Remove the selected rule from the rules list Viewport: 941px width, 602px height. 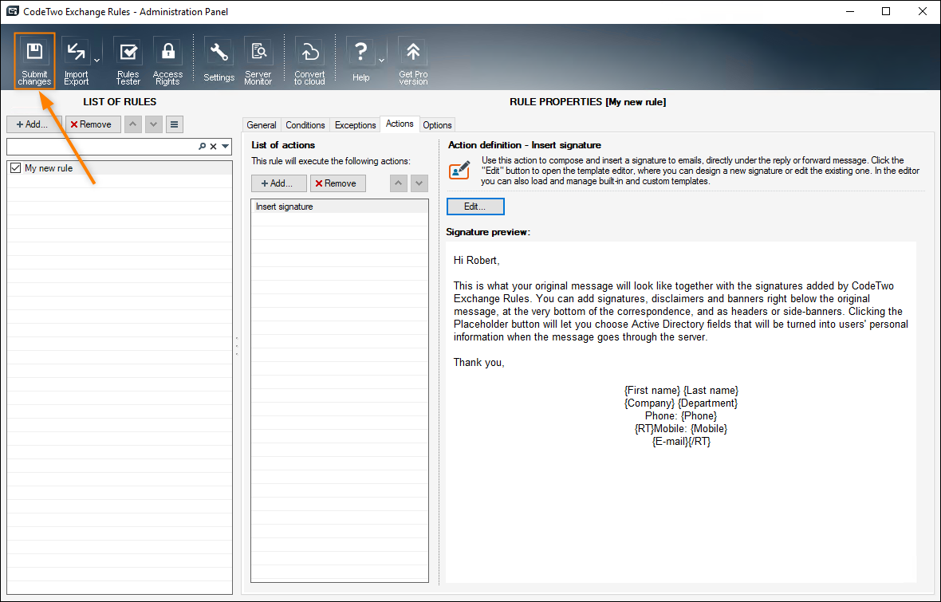click(93, 124)
